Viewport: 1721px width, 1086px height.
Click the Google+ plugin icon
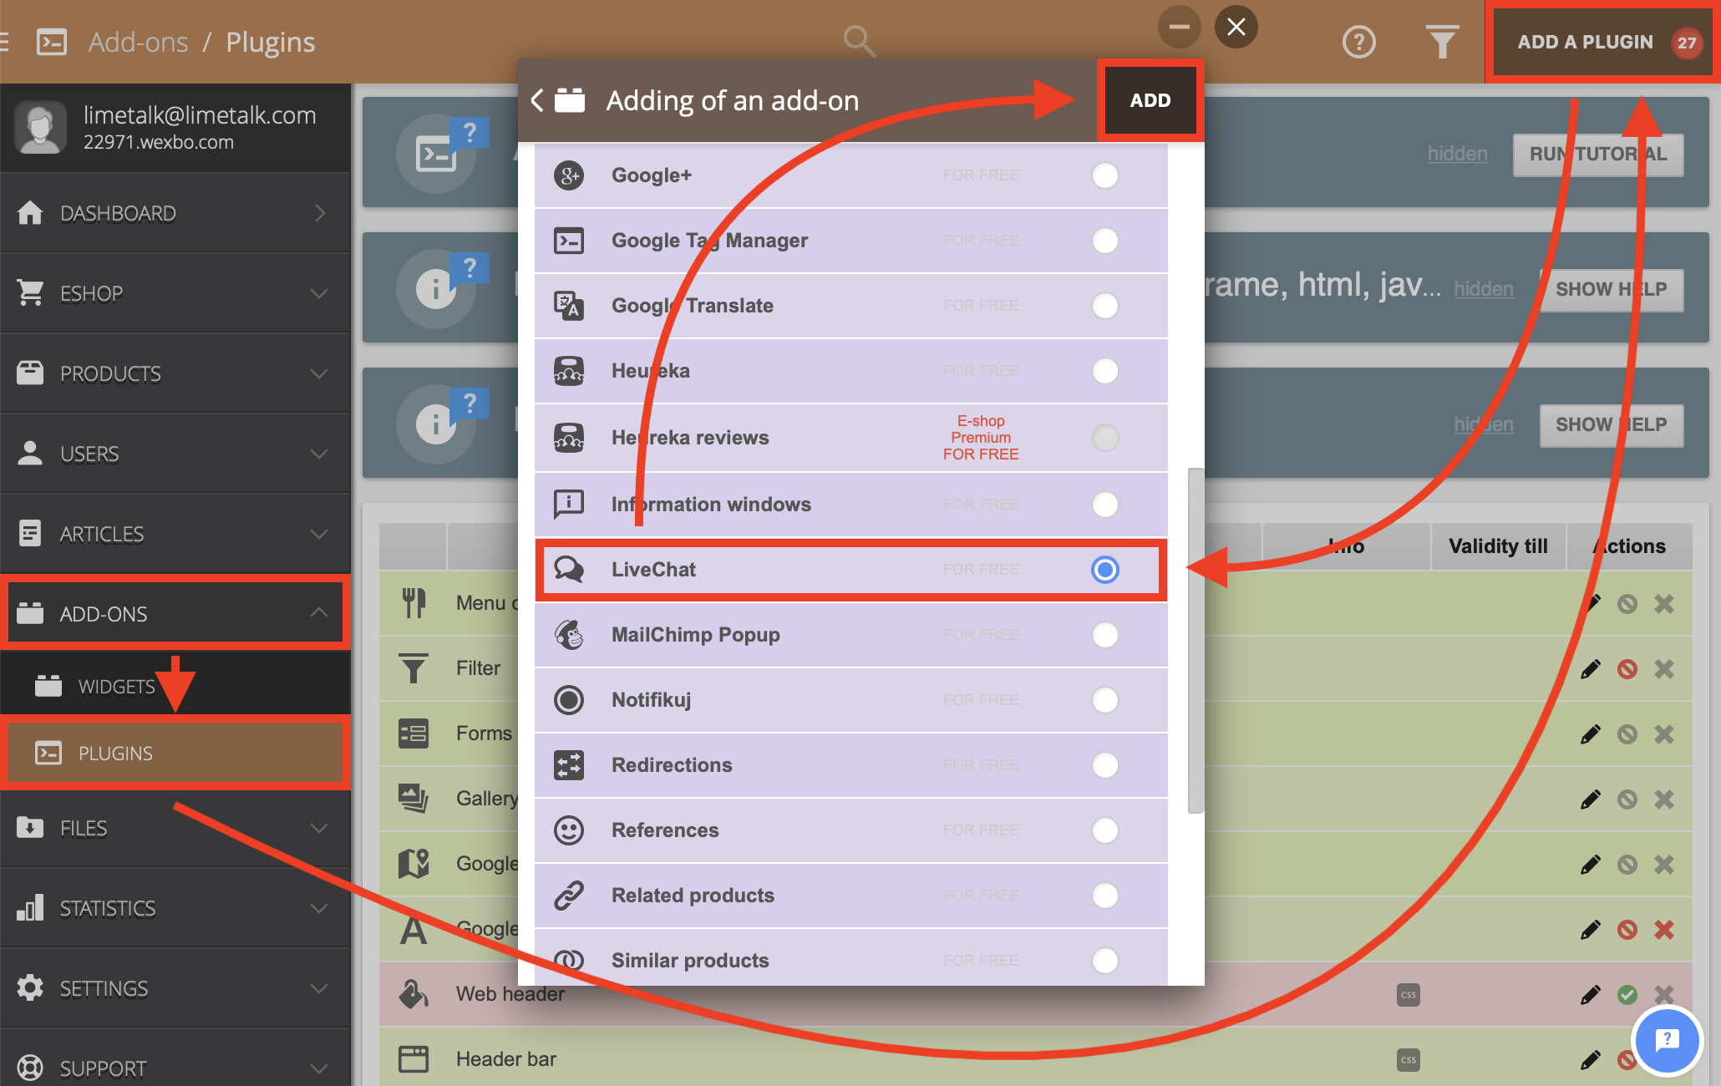tap(569, 175)
